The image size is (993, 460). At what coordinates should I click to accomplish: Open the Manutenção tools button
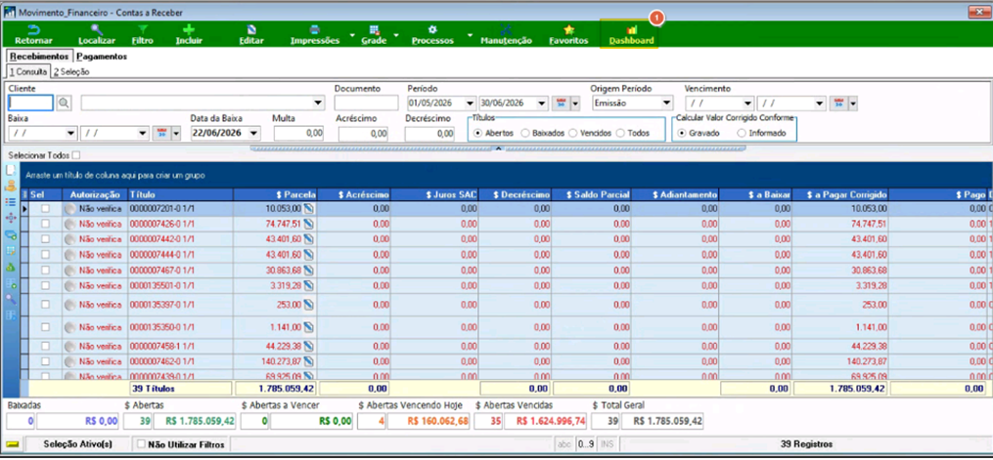(x=506, y=35)
